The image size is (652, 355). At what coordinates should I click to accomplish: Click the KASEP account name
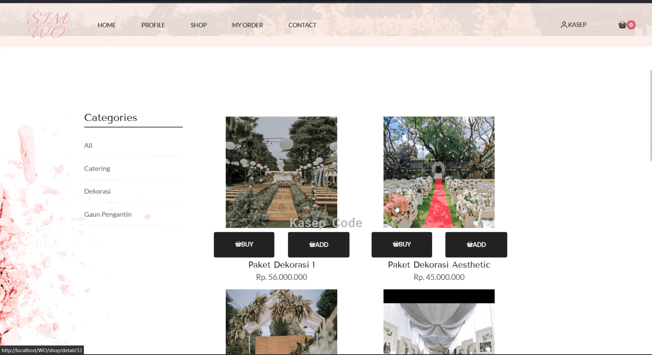[577, 25]
